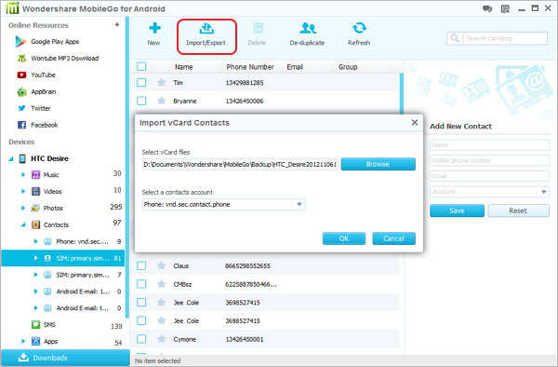
Task: Open the Downloads section
Action: click(x=65, y=358)
